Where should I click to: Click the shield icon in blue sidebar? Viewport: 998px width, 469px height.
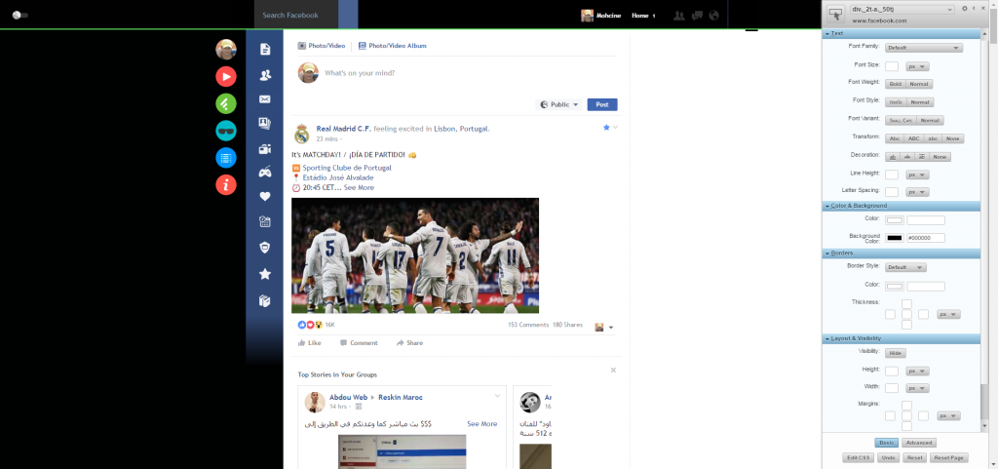pyautogui.click(x=265, y=249)
